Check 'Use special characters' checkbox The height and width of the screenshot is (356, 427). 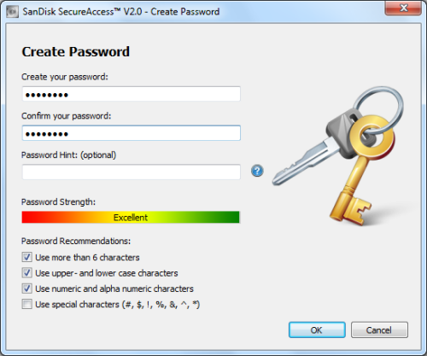pos(27,304)
